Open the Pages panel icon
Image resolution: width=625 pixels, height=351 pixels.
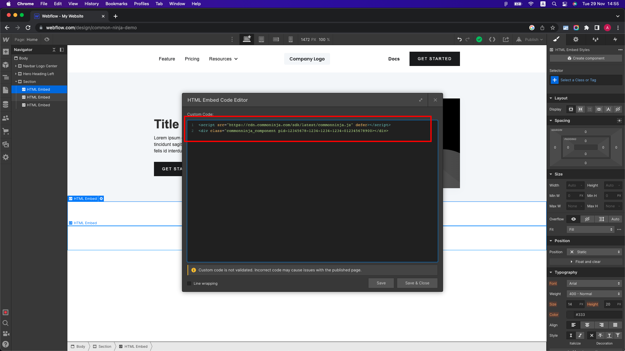6,90
